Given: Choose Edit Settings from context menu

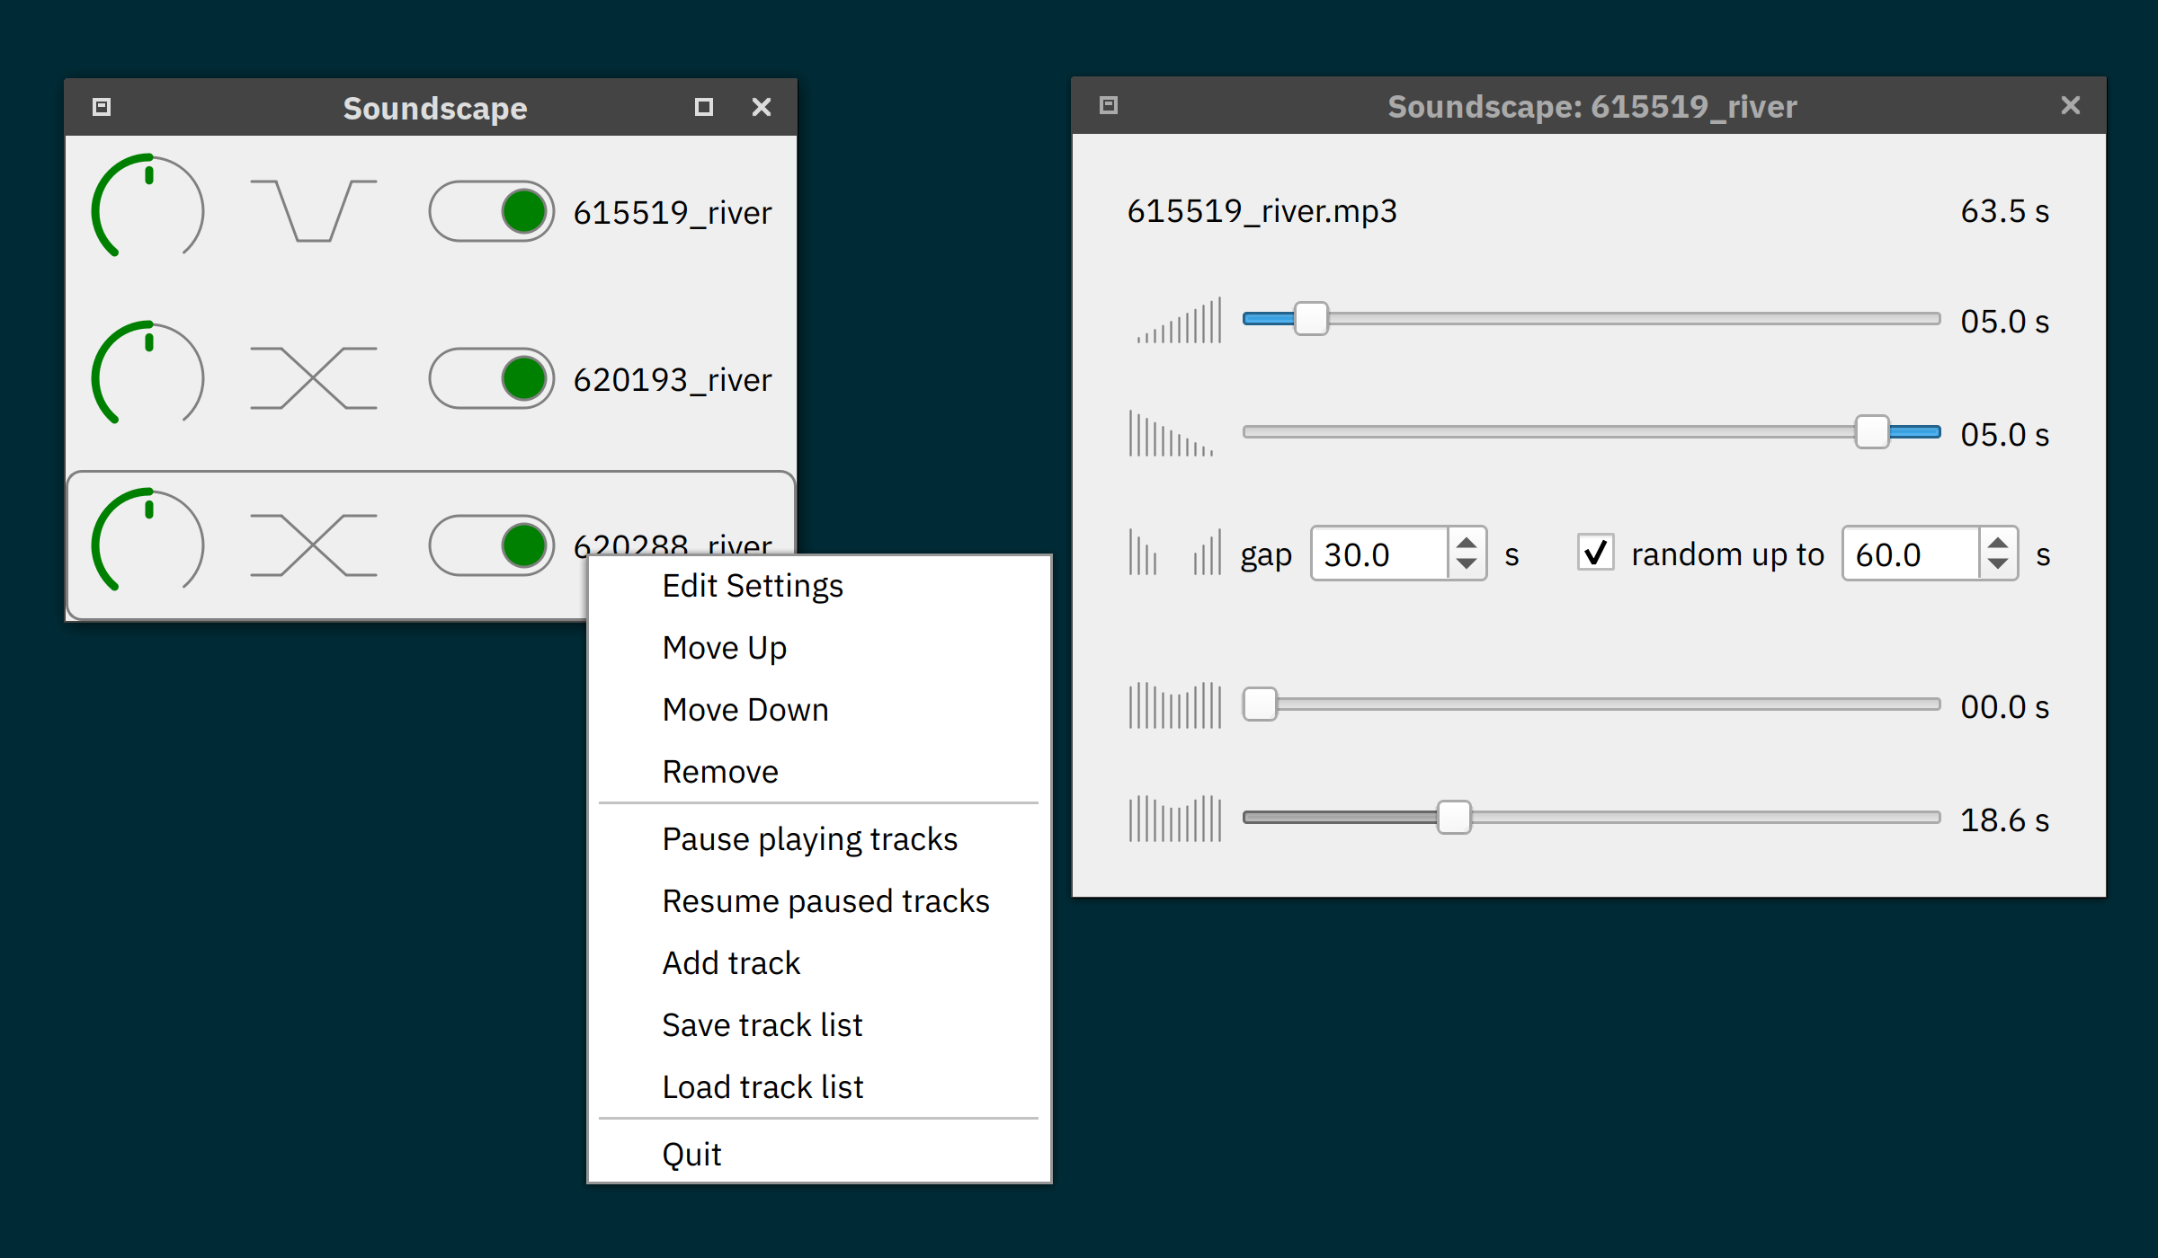Looking at the screenshot, I should pyautogui.click(x=752, y=586).
